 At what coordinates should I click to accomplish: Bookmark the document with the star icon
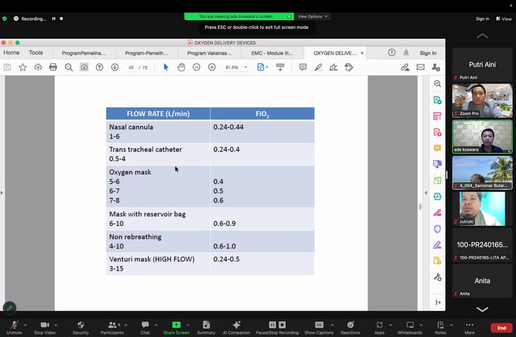[22, 67]
